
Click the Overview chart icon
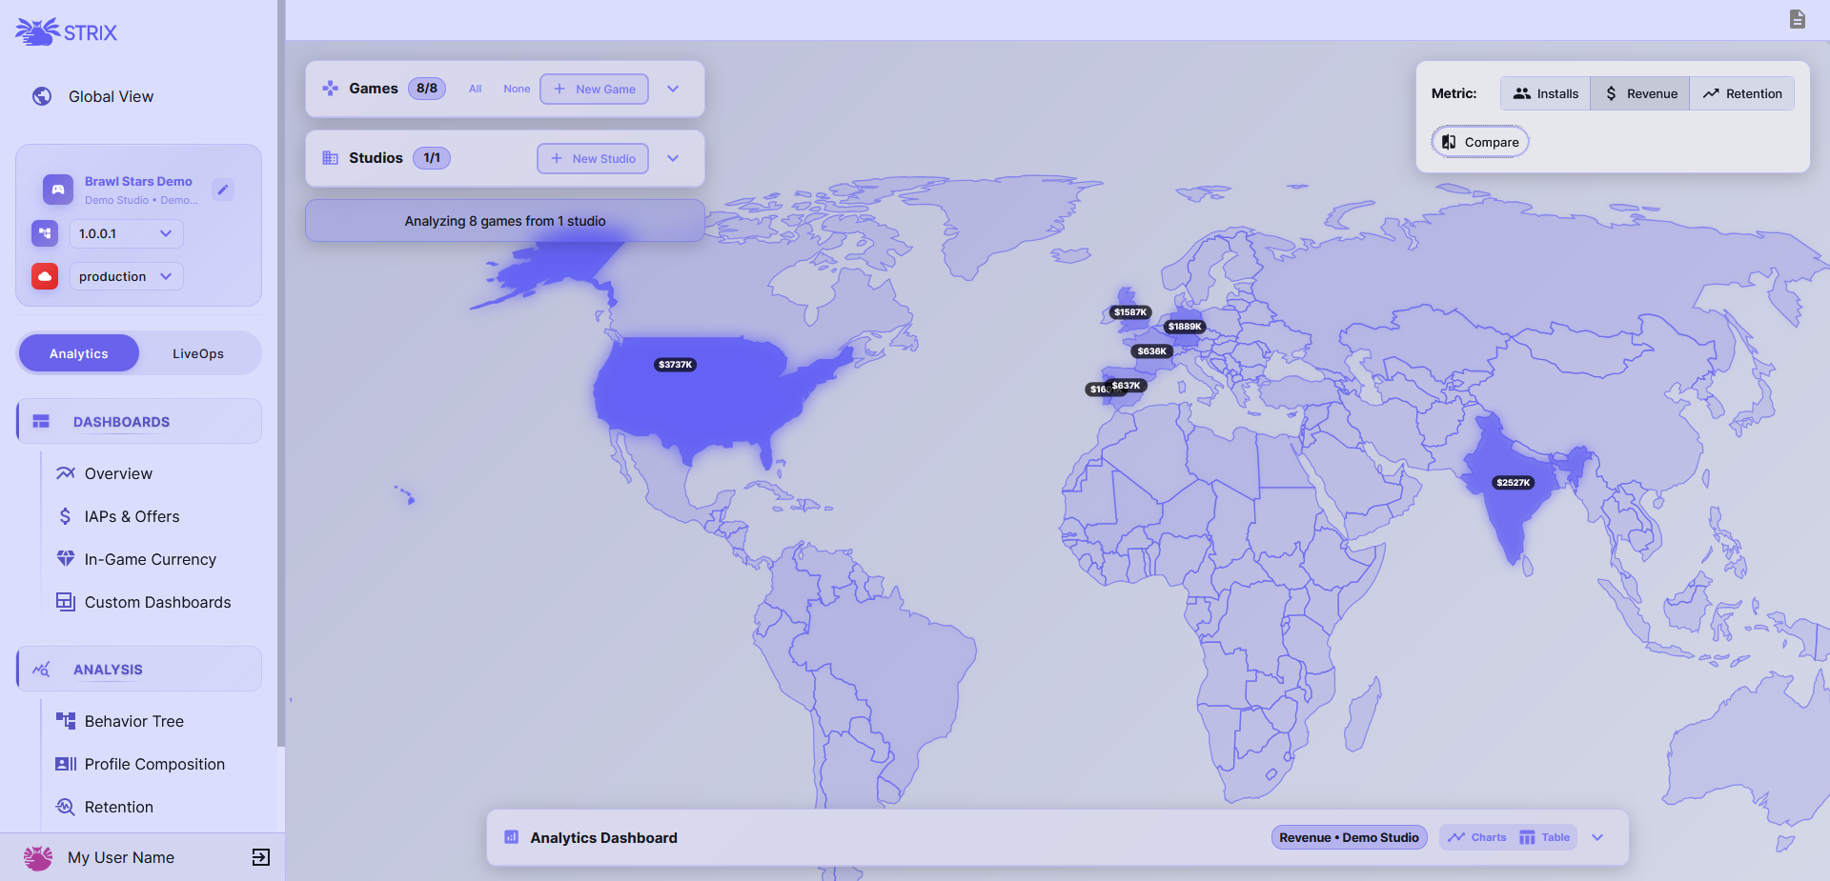coord(65,473)
